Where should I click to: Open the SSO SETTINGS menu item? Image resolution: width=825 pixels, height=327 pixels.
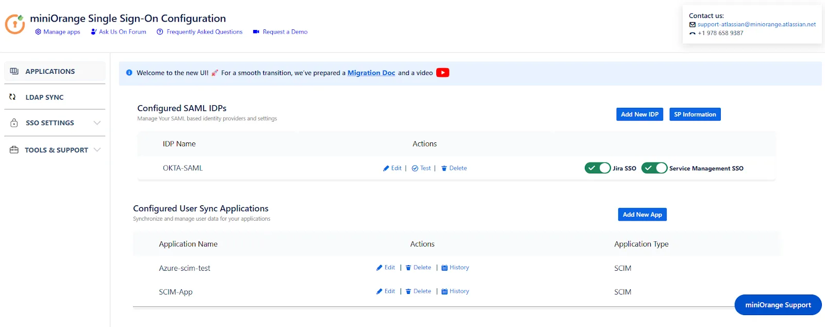click(x=55, y=123)
